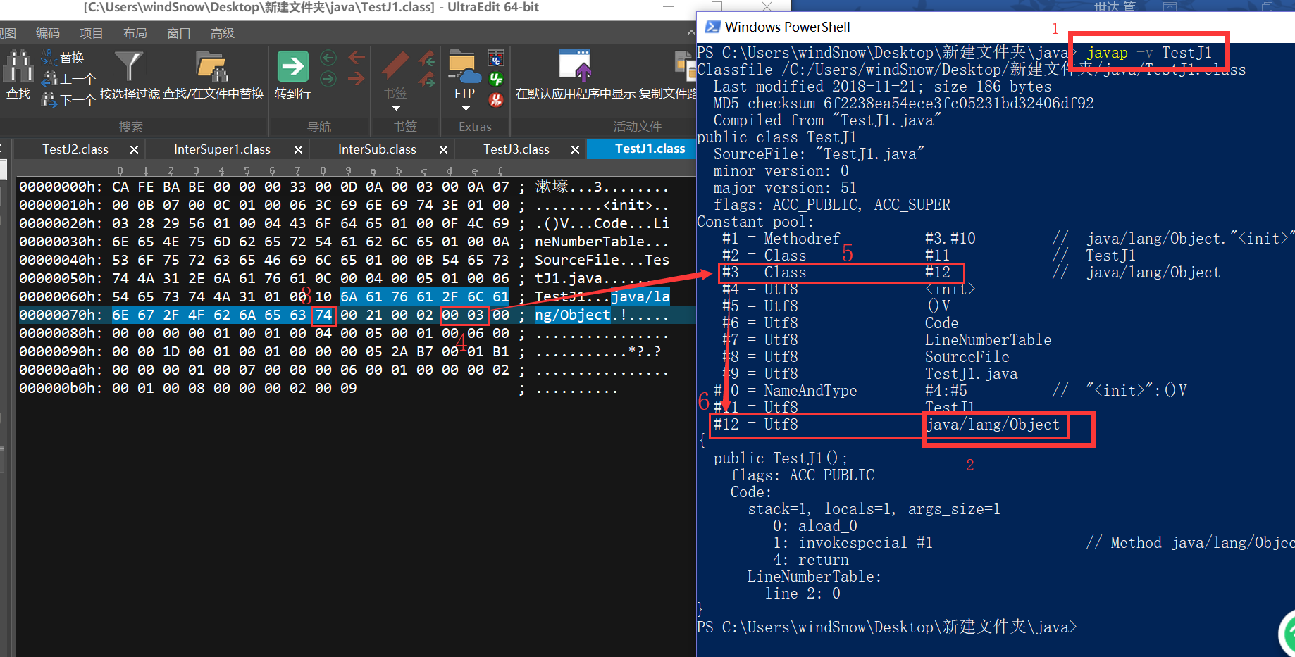Click the red right arrow in navigation group
Screen dimensions: 1295x657
(357, 78)
